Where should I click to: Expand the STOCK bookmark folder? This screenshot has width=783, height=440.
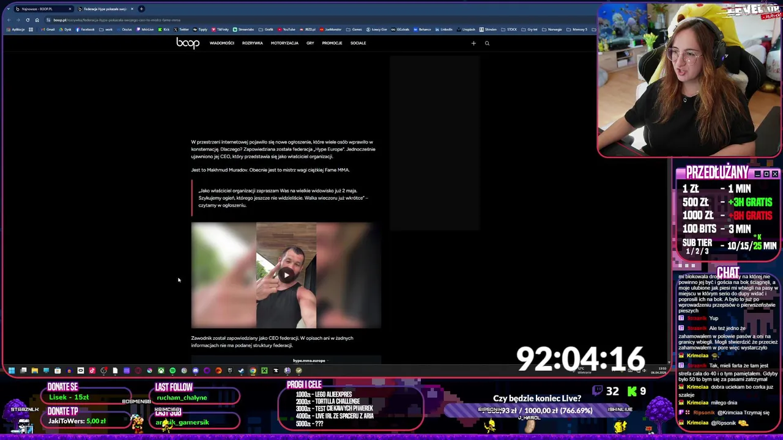[x=509, y=29]
